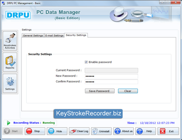
Task: Focus the Current Password field
Action: point(111,70)
